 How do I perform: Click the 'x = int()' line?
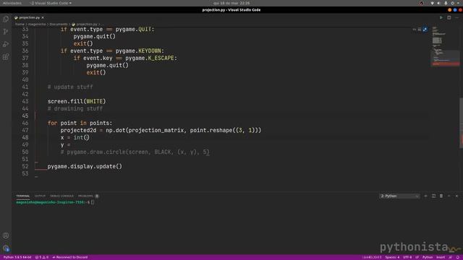point(75,137)
